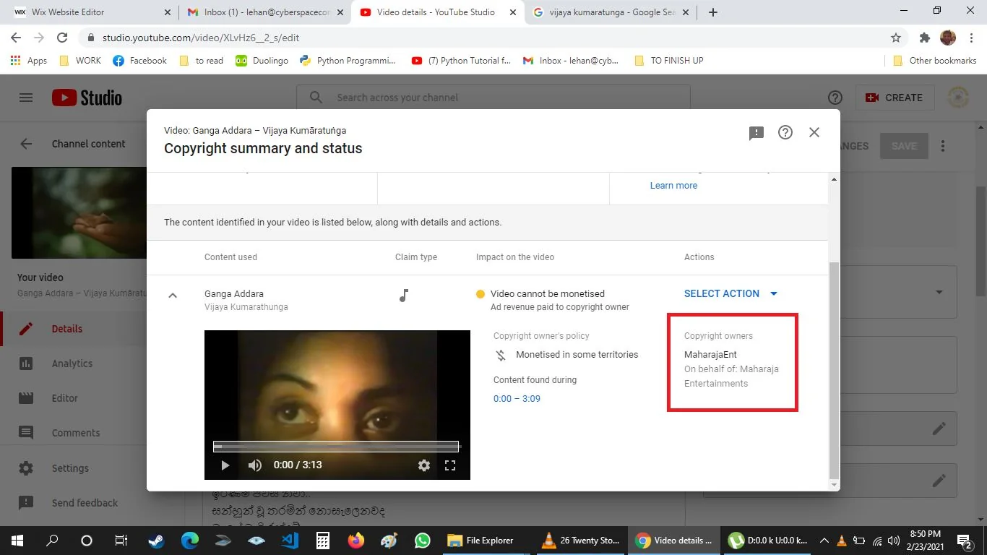The width and height of the screenshot is (987, 555).
Task: Enter fullscreen on the video preview
Action: tap(450, 465)
